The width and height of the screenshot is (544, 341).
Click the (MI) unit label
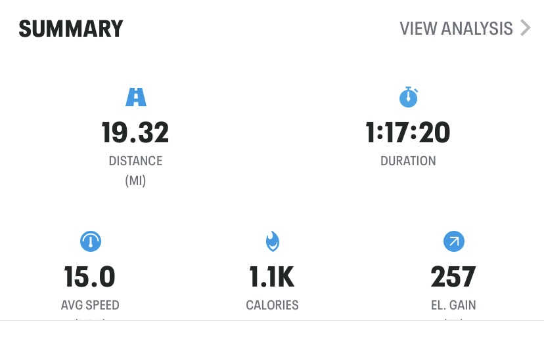pyautogui.click(x=135, y=181)
